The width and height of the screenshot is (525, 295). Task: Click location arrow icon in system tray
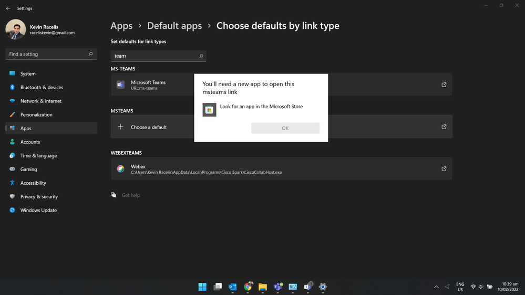pos(447,287)
